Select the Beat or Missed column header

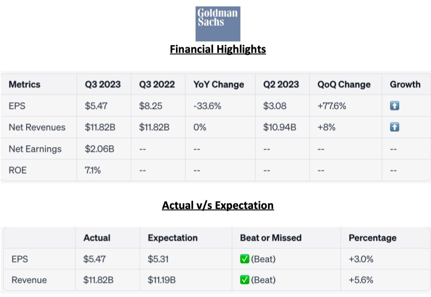(x=271, y=238)
